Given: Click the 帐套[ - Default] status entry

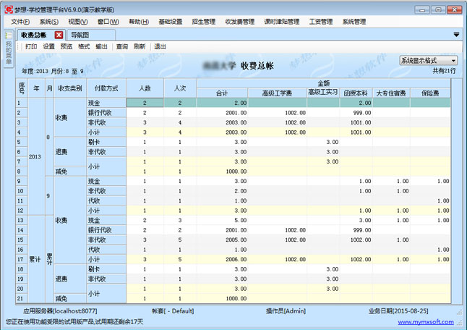Looking at the screenshot, I should [x=173, y=311].
